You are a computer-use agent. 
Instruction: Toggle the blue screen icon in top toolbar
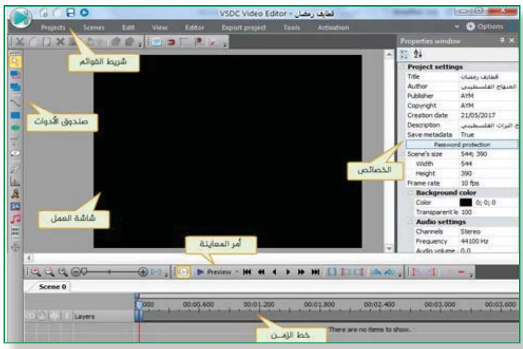coord(157,42)
